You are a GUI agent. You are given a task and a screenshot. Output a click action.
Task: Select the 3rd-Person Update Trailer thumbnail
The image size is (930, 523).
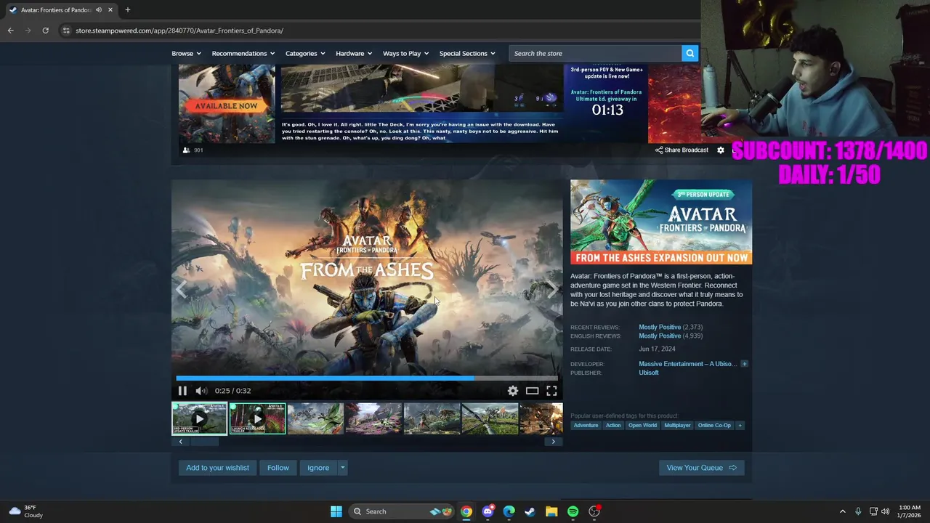click(x=199, y=419)
